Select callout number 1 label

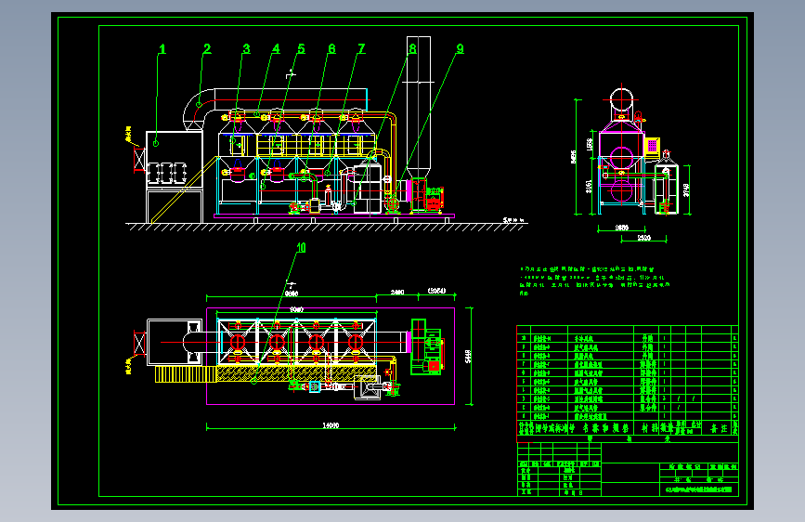(162, 49)
